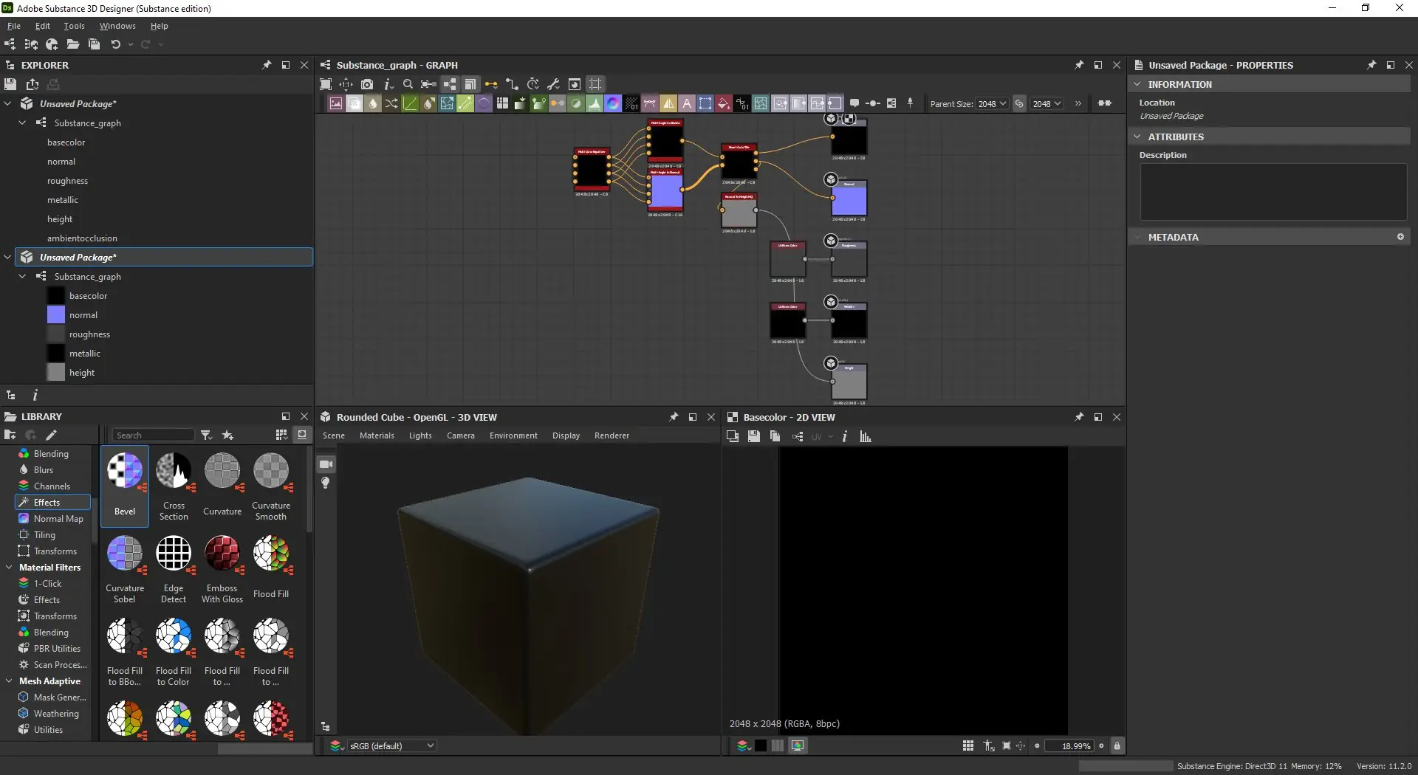Click the magnifier search icon in graph toolbar
This screenshot has width=1418, height=775.
point(408,84)
